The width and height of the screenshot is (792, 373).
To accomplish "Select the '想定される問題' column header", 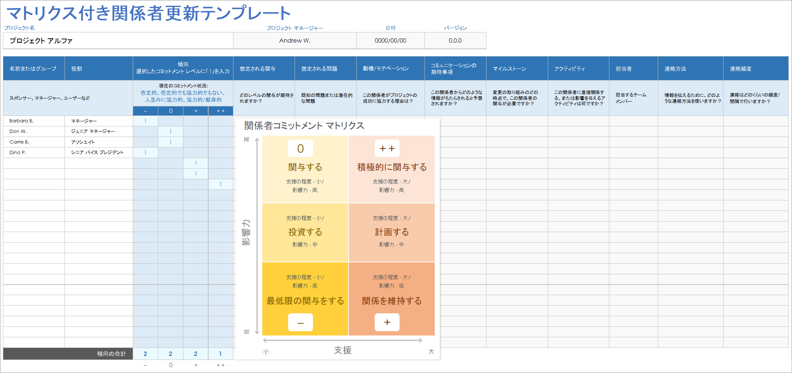I will (326, 68).
